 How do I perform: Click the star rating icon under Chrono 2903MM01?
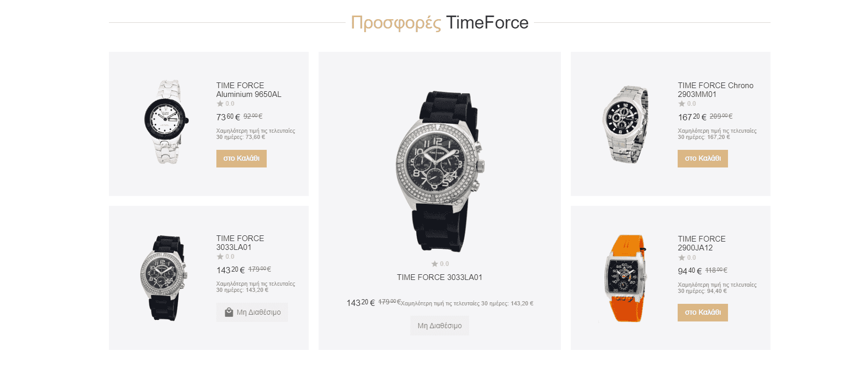[681, 104]
